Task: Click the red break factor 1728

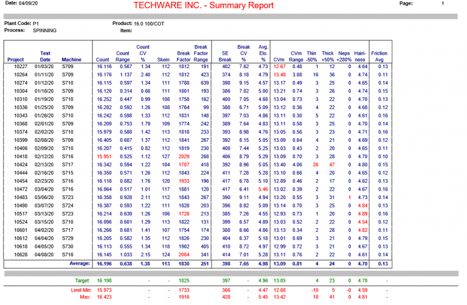Action: pos(184,214)
